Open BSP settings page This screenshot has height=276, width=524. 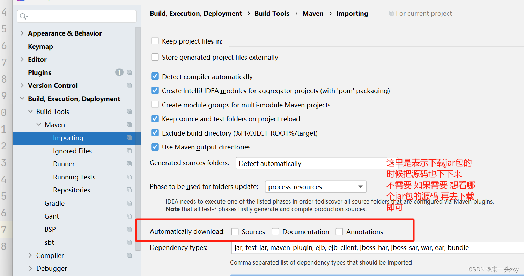[50, 229]
